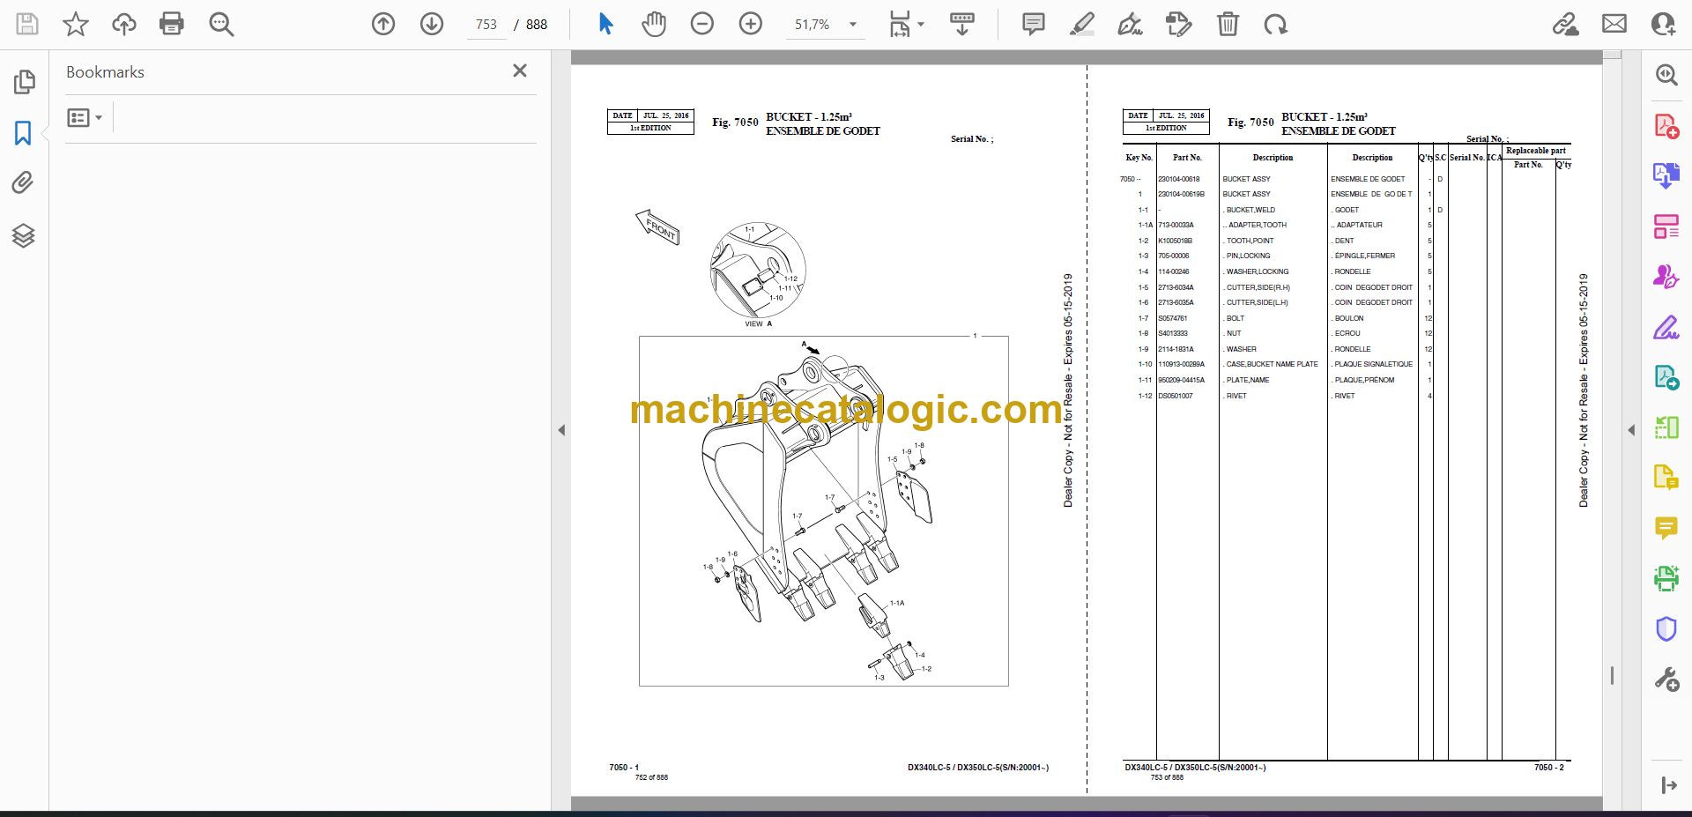Open the search tools magnifier in right pane
The width and height of the screenshot is (1692, 817).
tap(1666, 75)
